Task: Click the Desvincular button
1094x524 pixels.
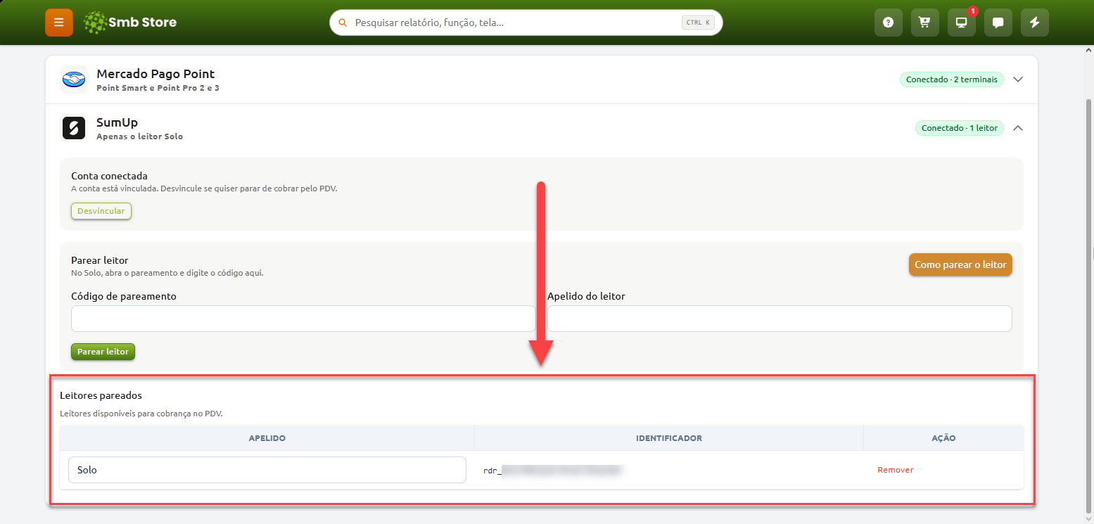Action: (x=101, y=211)
